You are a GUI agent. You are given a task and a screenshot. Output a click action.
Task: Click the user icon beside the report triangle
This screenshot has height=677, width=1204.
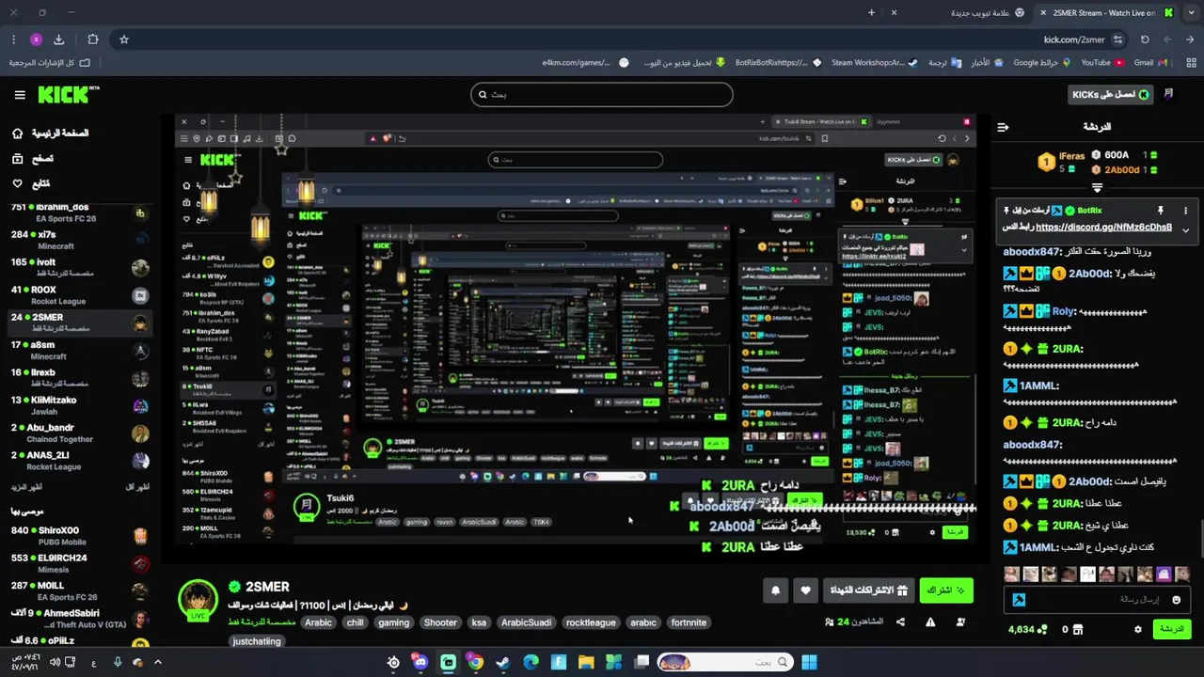960,622
